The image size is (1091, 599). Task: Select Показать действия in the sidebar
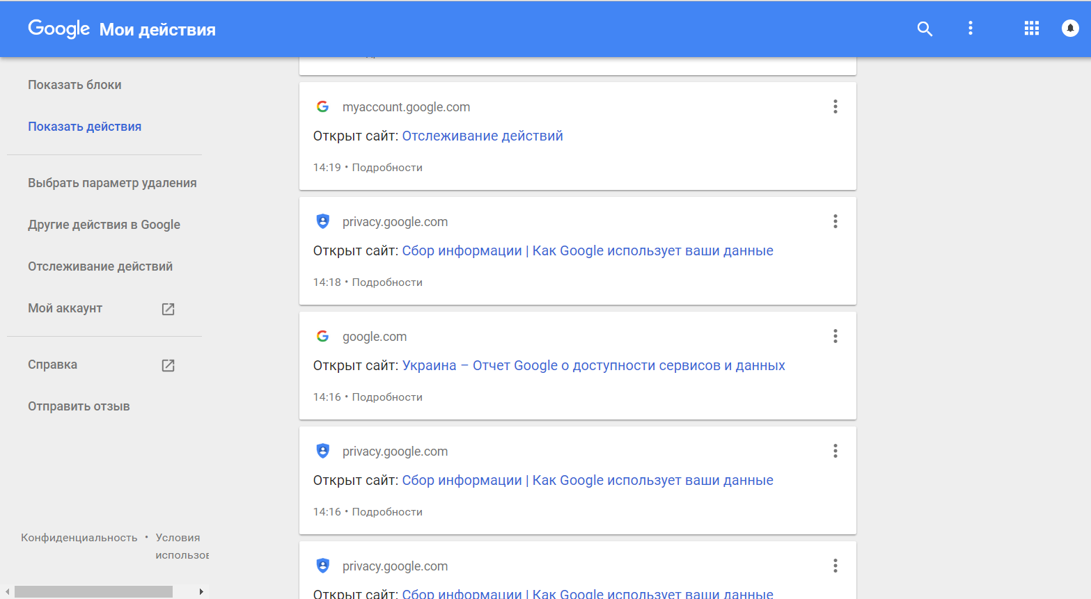tap(84, 127)
